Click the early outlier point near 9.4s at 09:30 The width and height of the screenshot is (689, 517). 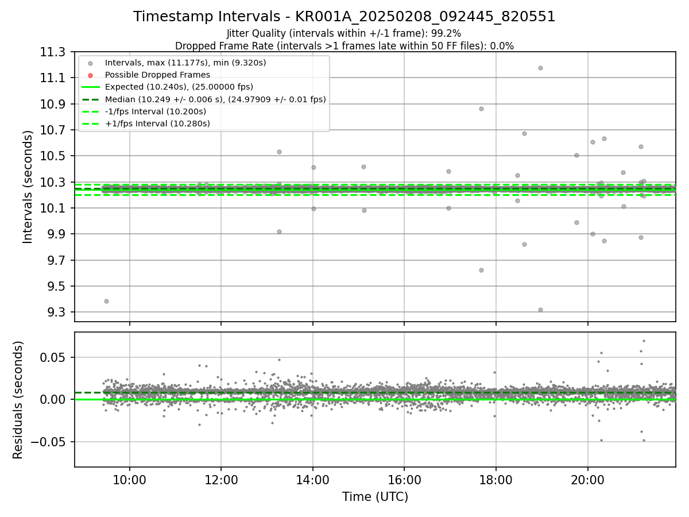click(106, 301)
